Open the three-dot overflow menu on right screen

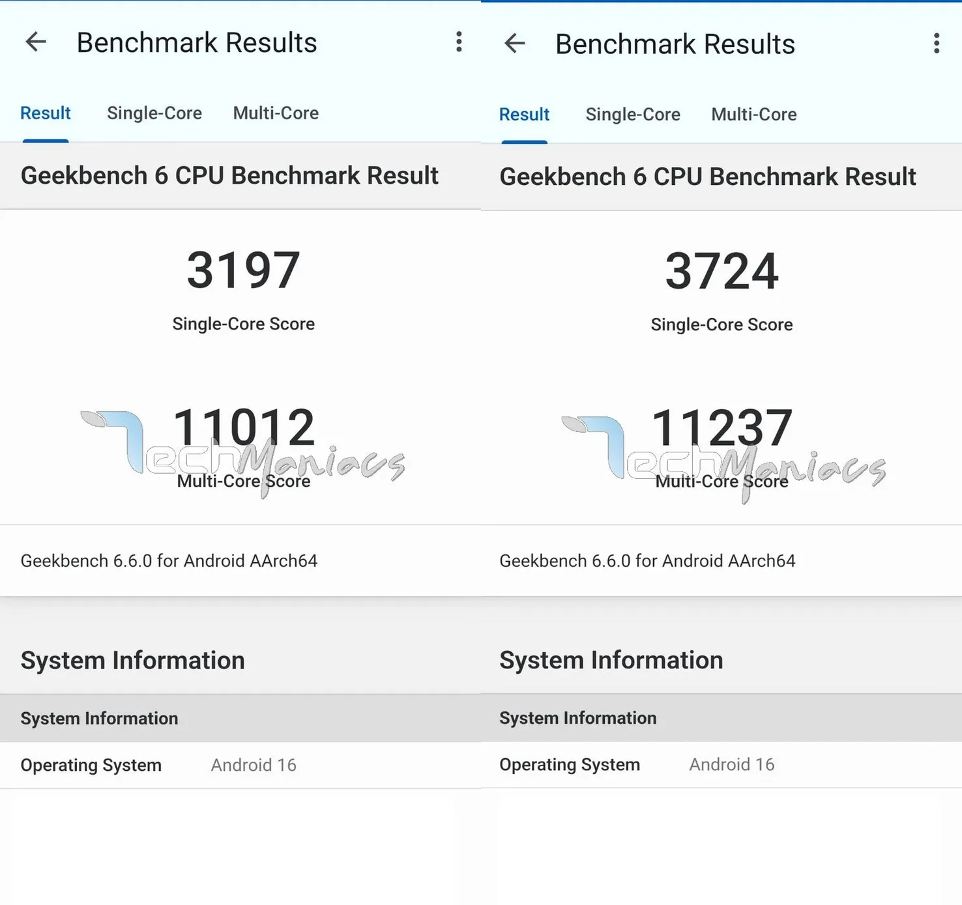point(937,44)
